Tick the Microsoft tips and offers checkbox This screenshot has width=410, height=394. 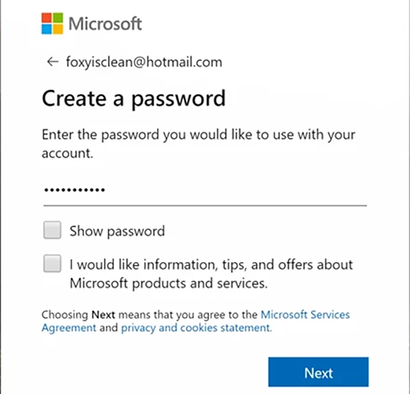point(53,263)
